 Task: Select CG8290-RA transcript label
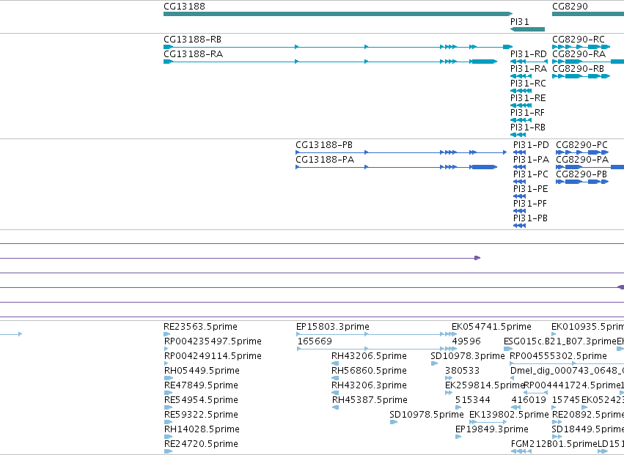pyautogui.click(x=579, y=53)
